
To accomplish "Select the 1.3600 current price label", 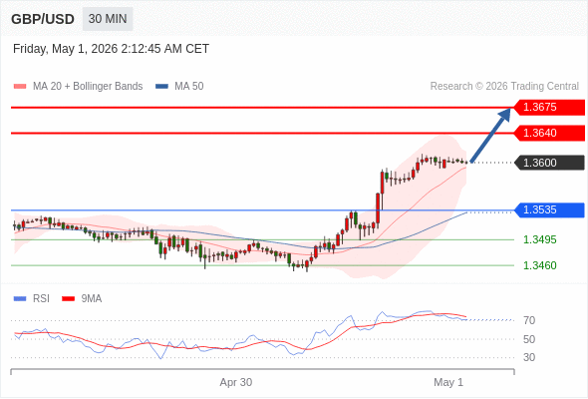I will [x=549, y=163].
